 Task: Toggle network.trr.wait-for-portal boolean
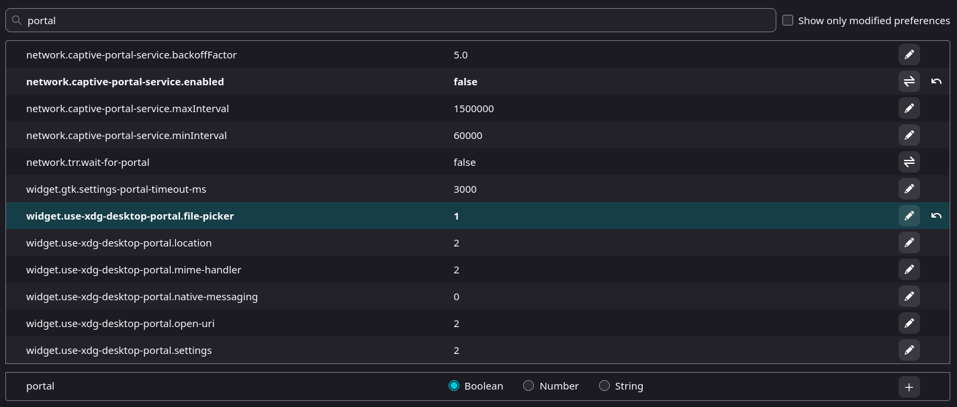coord(909,162)
